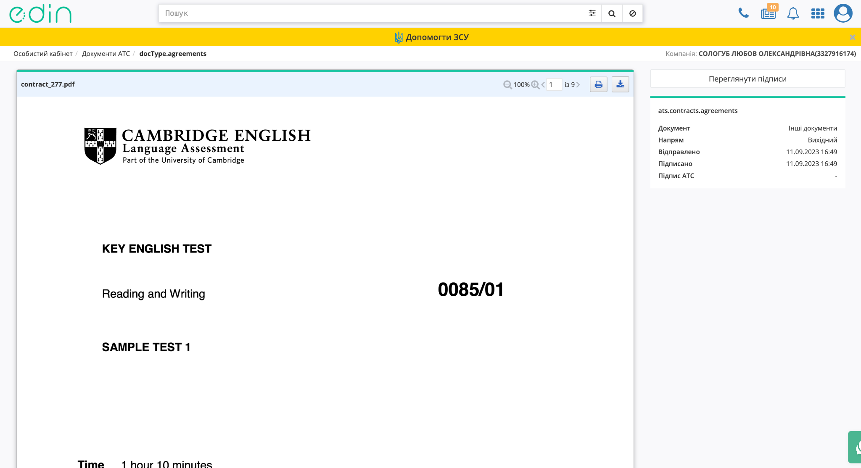Click Вихідний direction value

click(x=822, y=140)
